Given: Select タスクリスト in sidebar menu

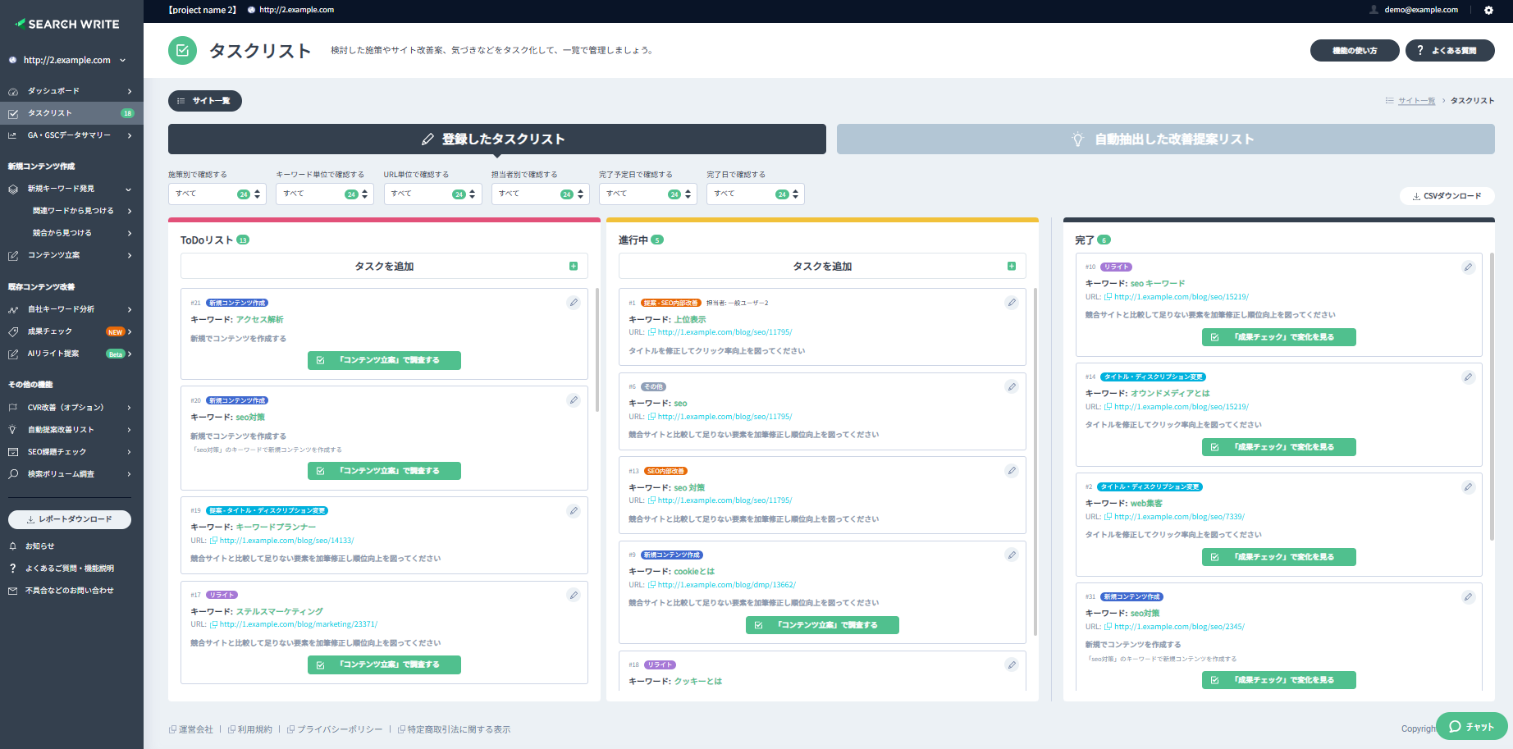Looking at the screenshot, I should click(71, 113).
